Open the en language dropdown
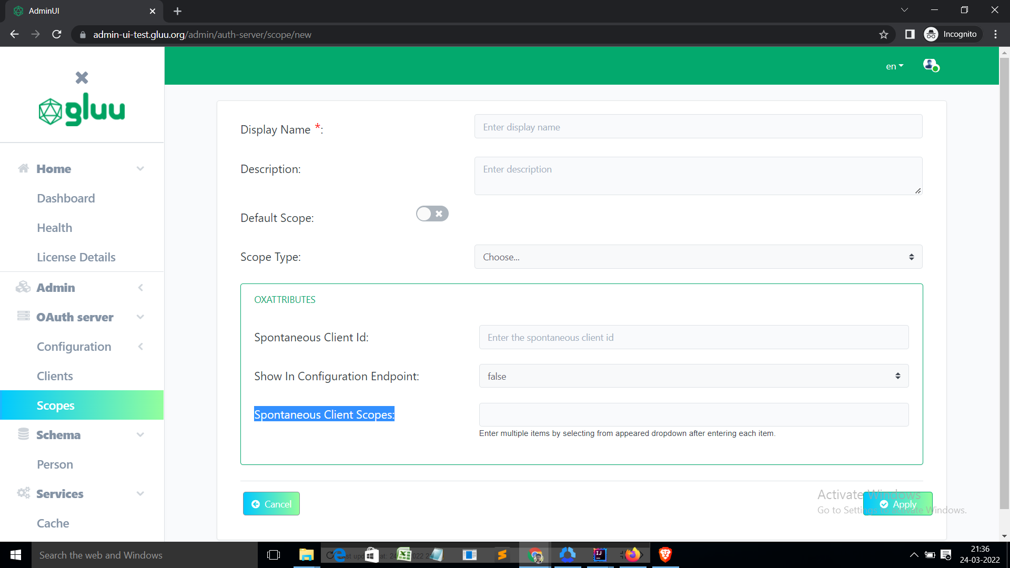This screenshot has width=1010, height=568. tap(894, 66)
